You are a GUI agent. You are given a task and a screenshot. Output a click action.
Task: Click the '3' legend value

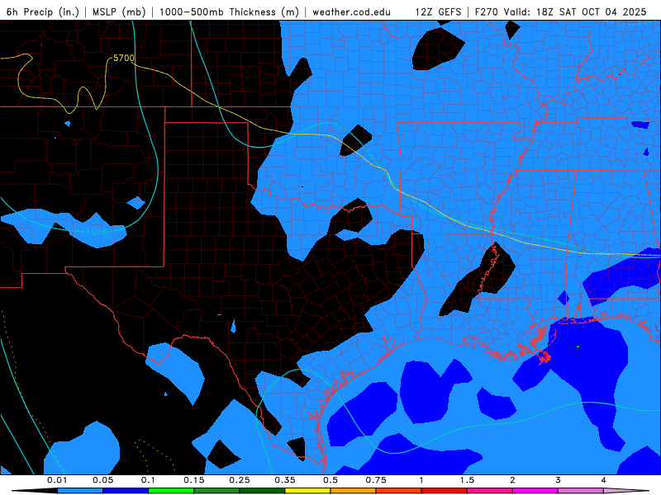point(558,480)
